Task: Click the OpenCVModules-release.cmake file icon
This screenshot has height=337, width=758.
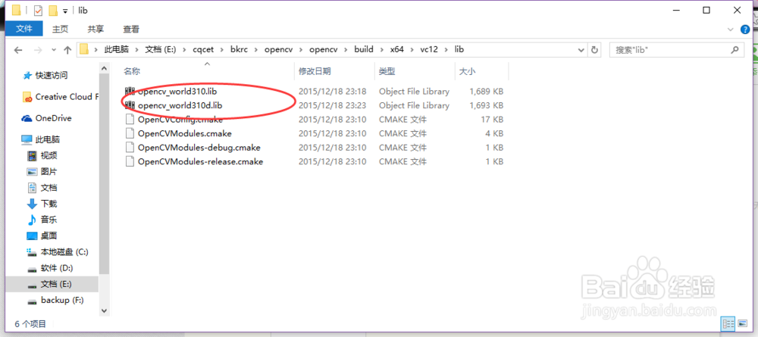Action: (x=130, y=161)
